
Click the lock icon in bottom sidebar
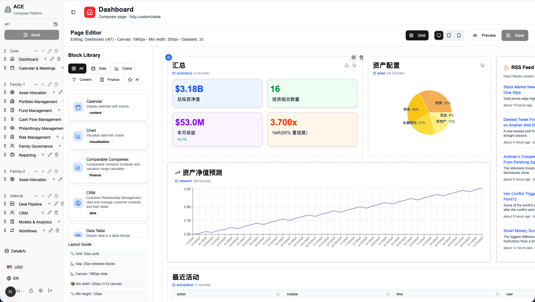31,291
